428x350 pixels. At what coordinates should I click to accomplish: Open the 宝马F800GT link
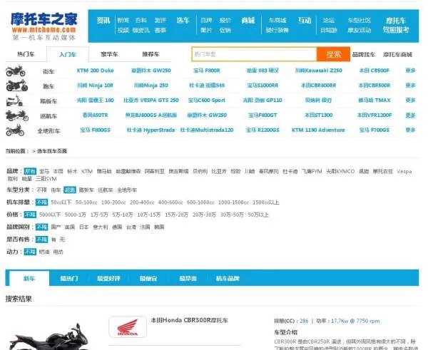[x=263, y=115]
